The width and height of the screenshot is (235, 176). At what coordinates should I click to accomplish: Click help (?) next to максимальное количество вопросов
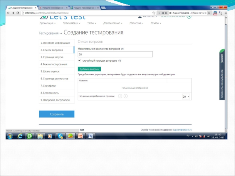[x=122, y=49]
